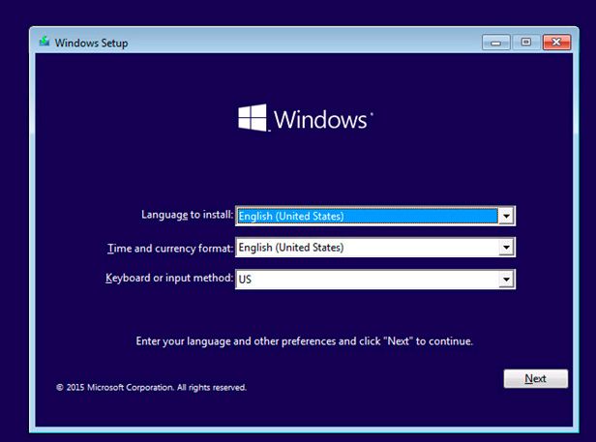Click the Microsoft Corporation copyright notice text
This screenshot has height=442, width=596.
[151, 387]
